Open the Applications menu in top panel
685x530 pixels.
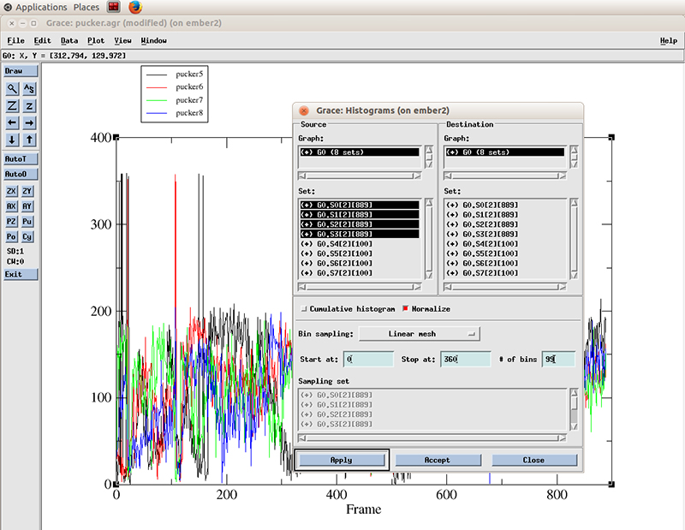tap(41, 7)
